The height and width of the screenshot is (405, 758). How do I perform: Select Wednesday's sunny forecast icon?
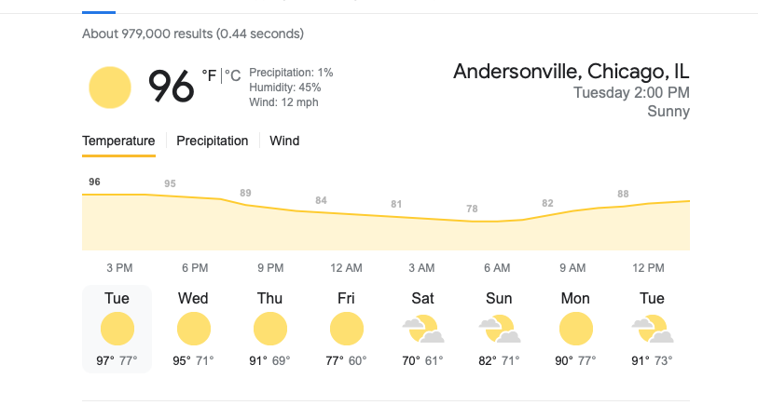193,329
